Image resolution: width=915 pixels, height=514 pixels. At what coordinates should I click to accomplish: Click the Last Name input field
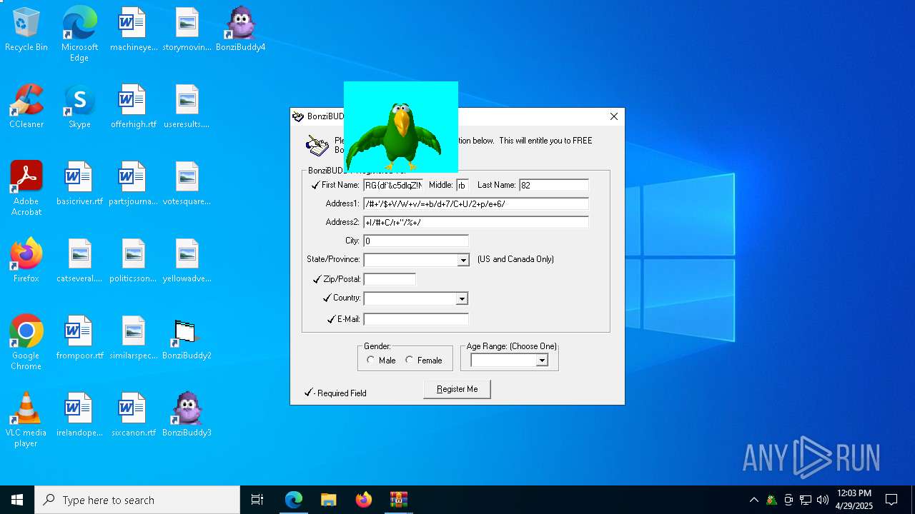pyautogui.click(x=554, y=185)
